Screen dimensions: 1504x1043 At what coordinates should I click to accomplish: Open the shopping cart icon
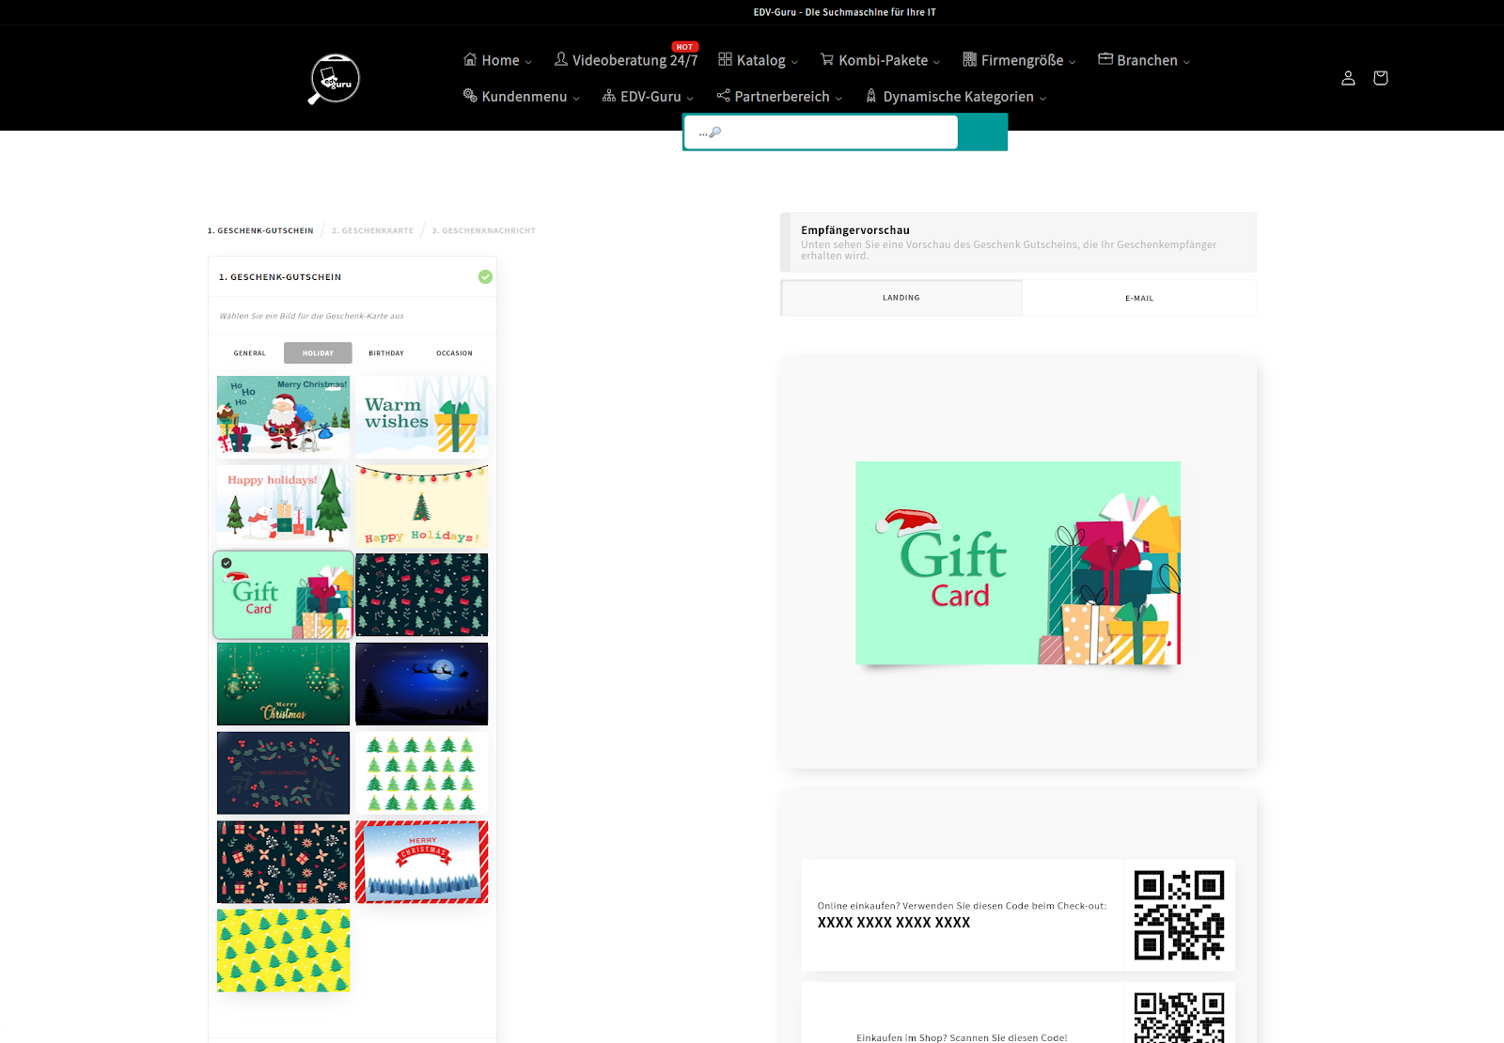tap(1380, 78)
